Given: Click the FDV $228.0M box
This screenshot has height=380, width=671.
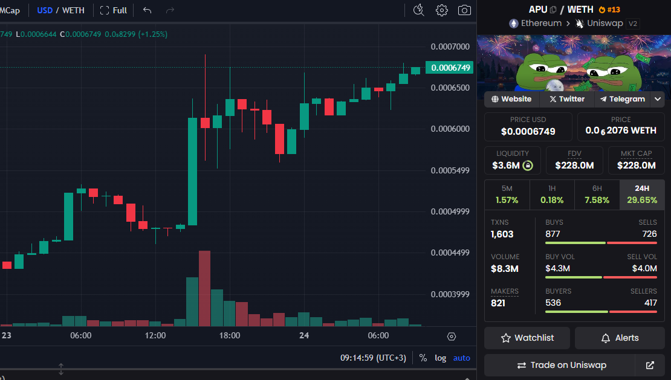Looking at the screenshot, I should pyautogui.click(x=574, y=160).
